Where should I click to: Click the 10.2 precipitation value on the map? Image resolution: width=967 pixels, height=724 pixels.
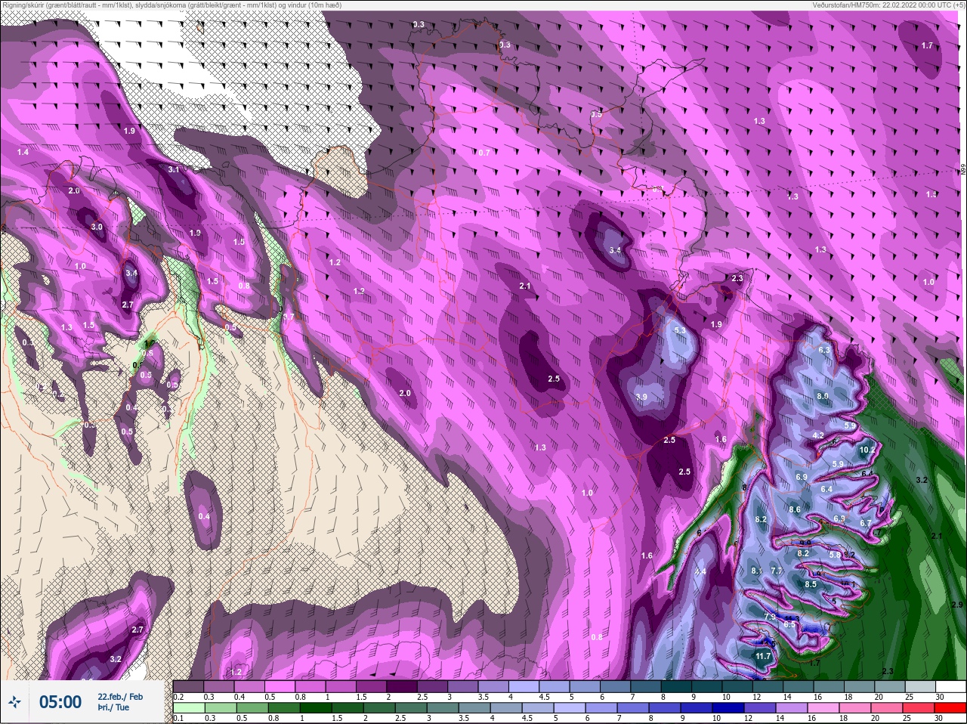point(867,450)
